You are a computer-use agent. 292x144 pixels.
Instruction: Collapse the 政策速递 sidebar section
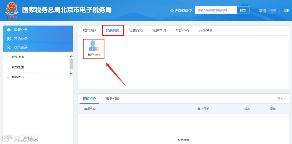[38, 47]
